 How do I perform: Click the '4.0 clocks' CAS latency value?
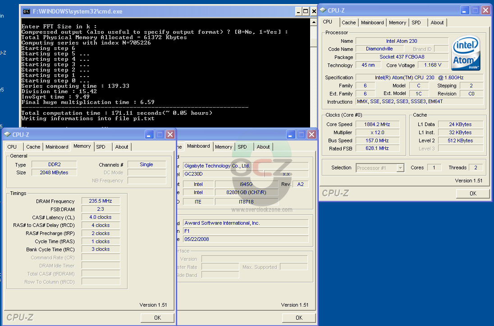[101, 217]
